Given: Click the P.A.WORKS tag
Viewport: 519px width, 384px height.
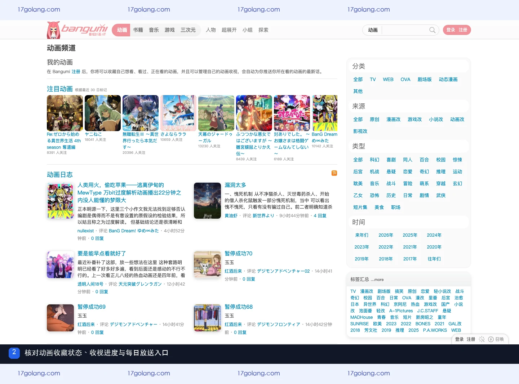Looking at the screenshot, I should point(435,330).
